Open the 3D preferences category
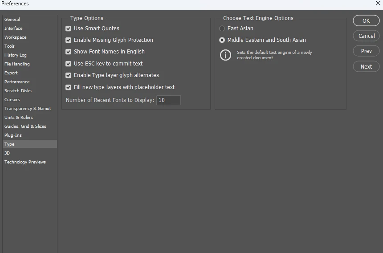383x253 pixels. pyautogui.click(x=30, y=153)
